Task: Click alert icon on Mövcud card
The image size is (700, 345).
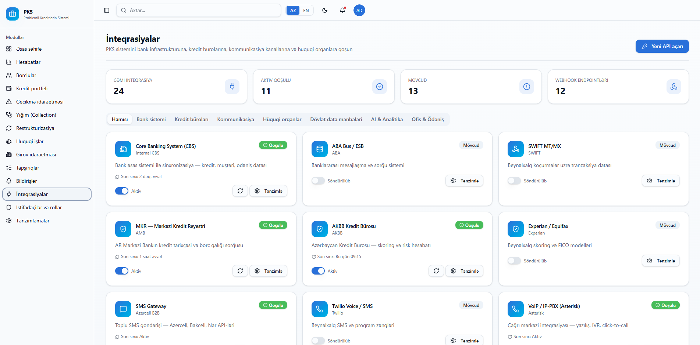Action: pos(527,87)
